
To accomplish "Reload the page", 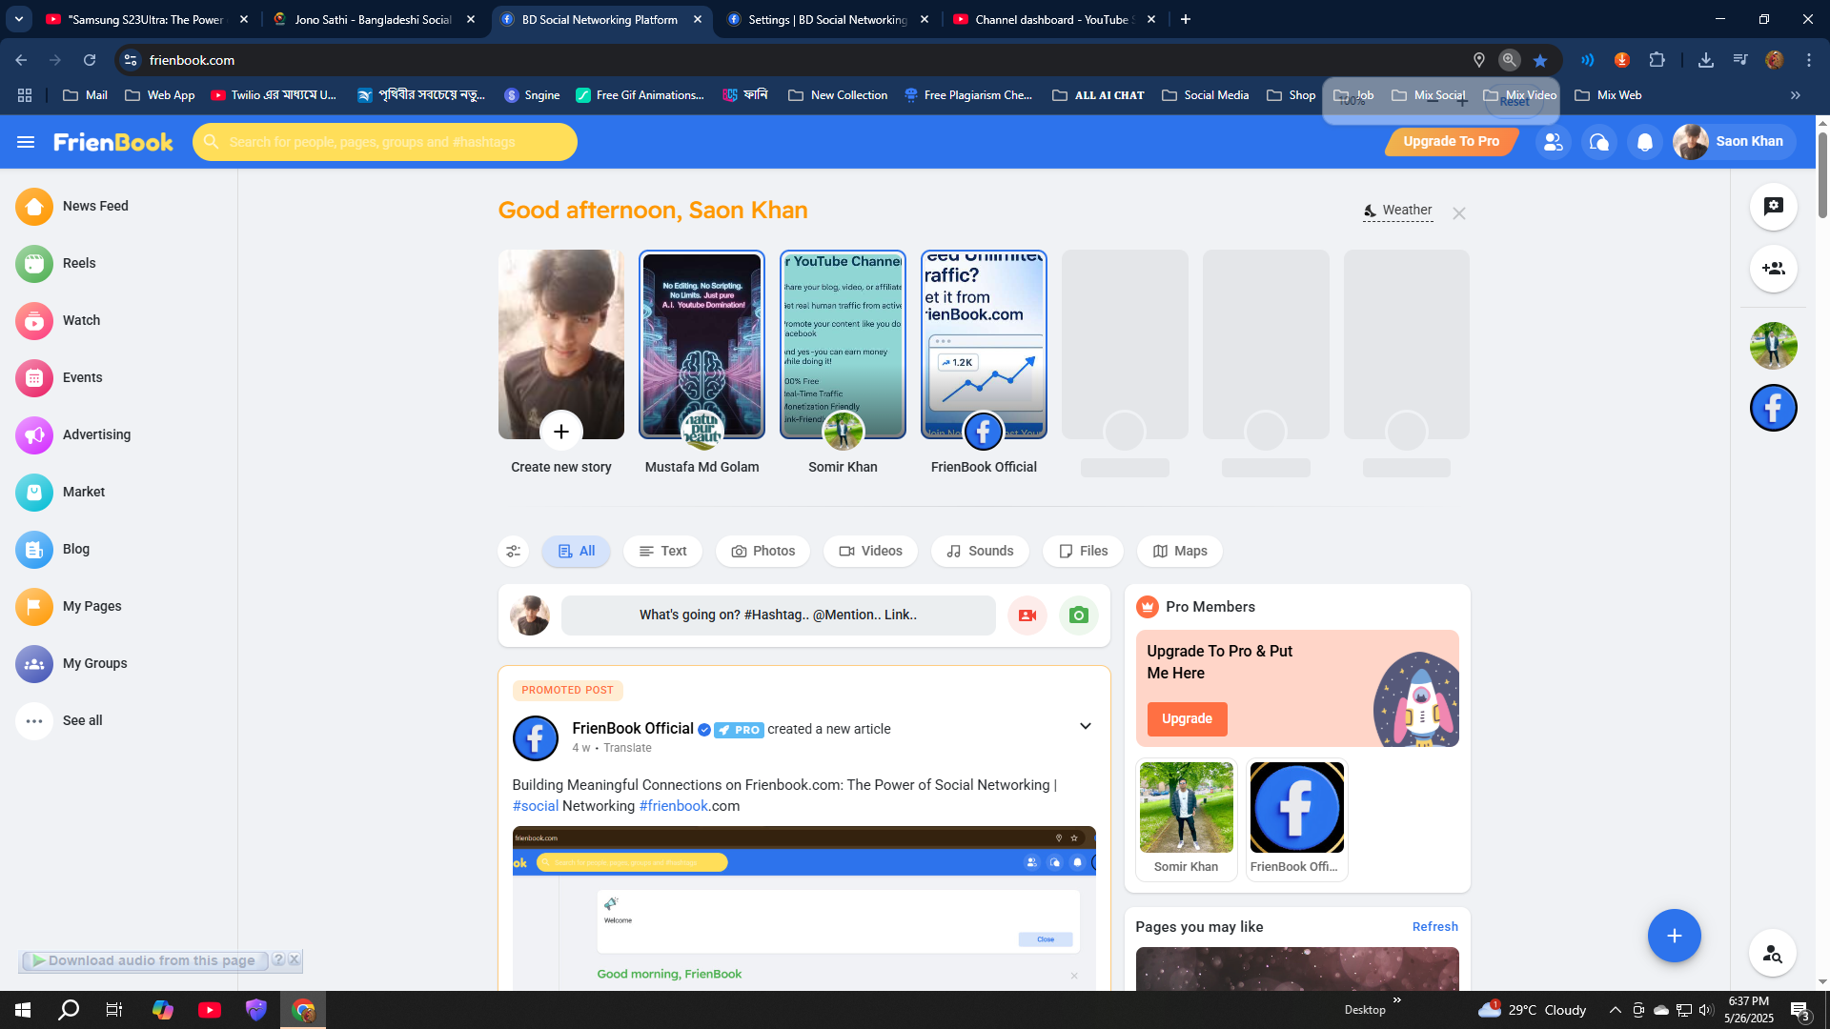I will [x=90, y=60].
